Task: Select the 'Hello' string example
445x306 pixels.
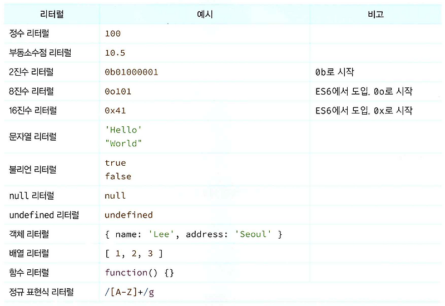Action: click(123, 130)
